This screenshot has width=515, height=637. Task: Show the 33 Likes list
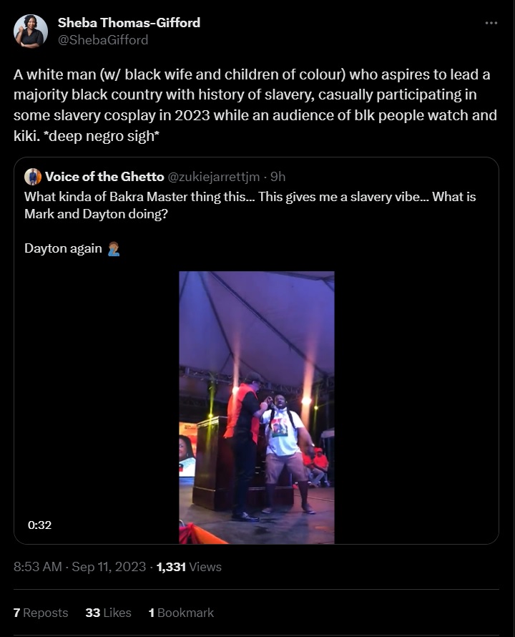tap(109, 613)
